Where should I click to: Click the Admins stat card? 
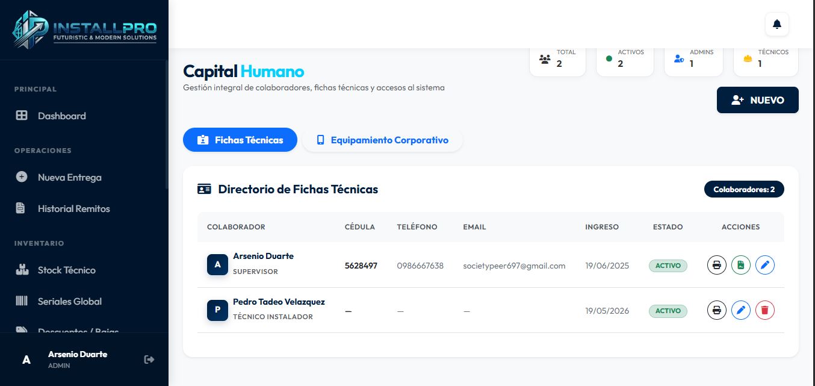[x=693, y=61]
